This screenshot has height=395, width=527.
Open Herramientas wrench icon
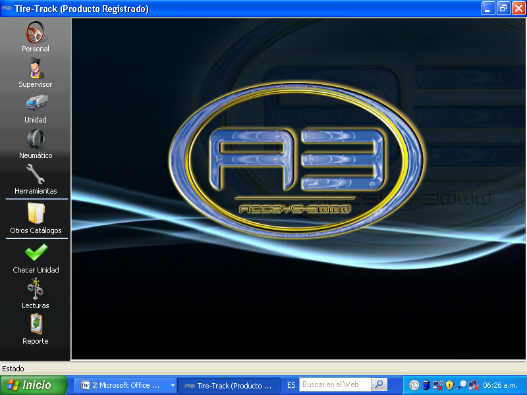click(36, 174)
